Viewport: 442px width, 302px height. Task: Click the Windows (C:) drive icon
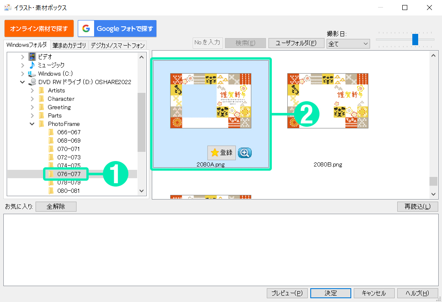click(32, 74)
